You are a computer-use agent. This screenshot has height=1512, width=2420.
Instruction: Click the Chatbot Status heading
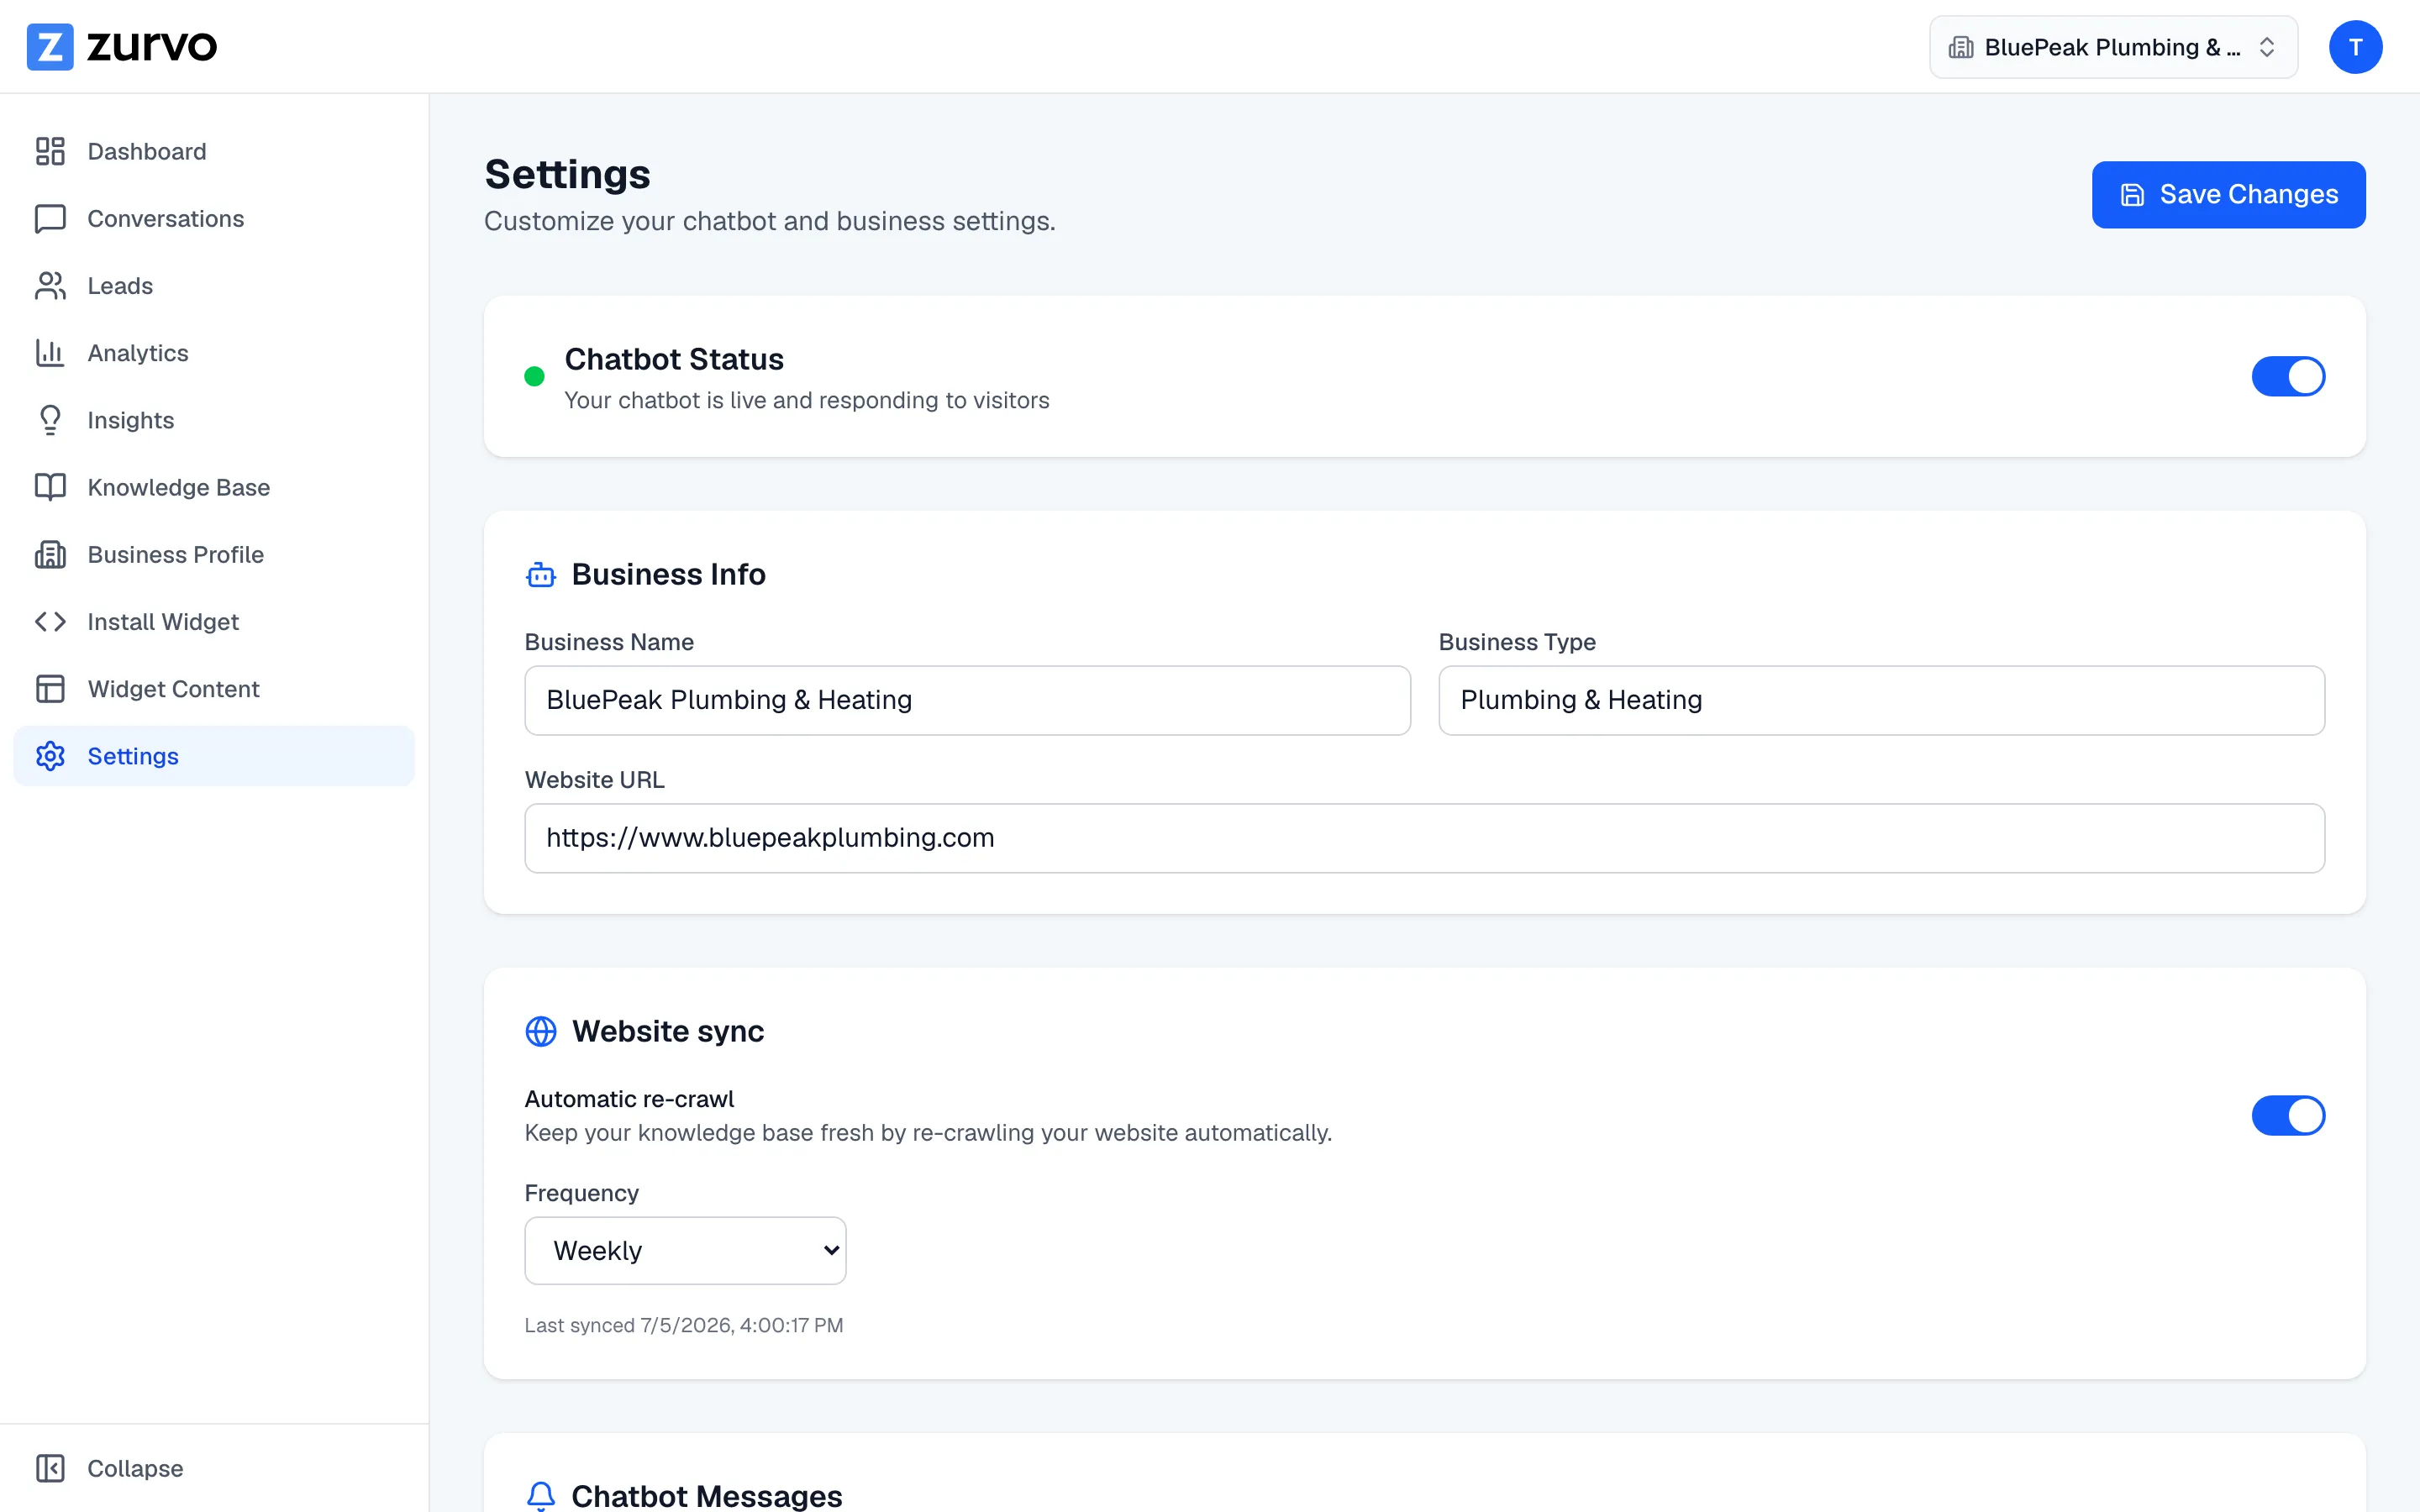(674, 359)
